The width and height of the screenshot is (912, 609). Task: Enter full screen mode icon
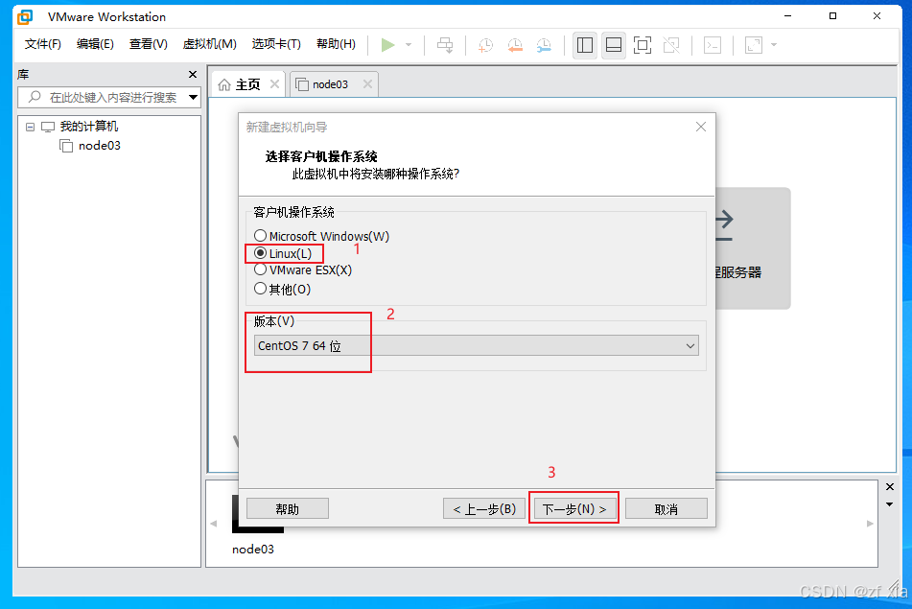[x=643, y=45]
